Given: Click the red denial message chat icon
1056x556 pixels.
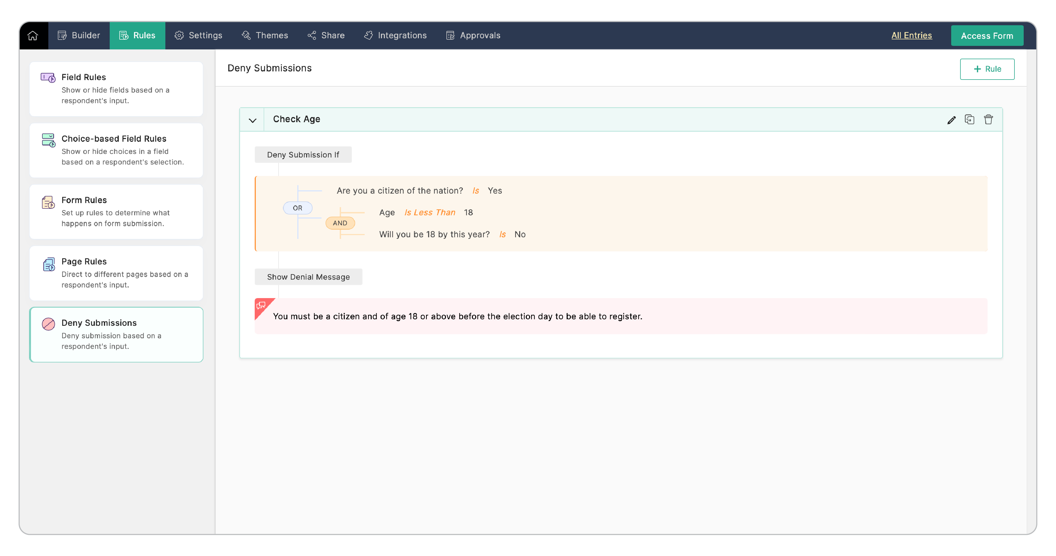Looking at the screenshot, I should 261,305.
